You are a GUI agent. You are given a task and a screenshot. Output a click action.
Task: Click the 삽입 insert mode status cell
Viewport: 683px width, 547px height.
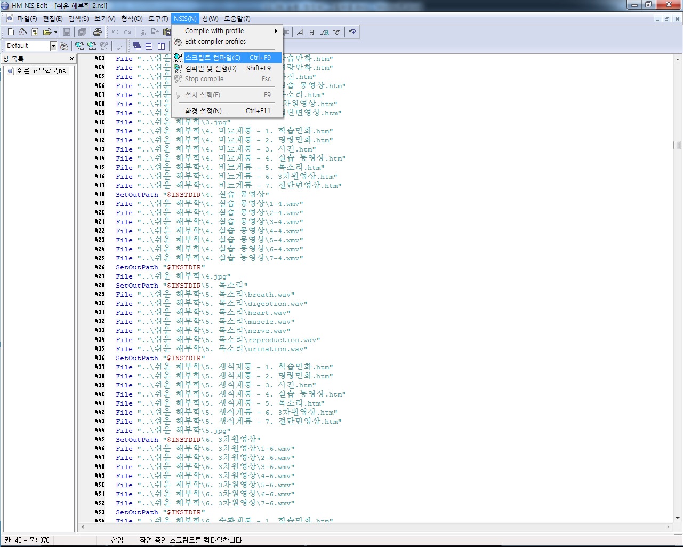[x=117, y=540]
